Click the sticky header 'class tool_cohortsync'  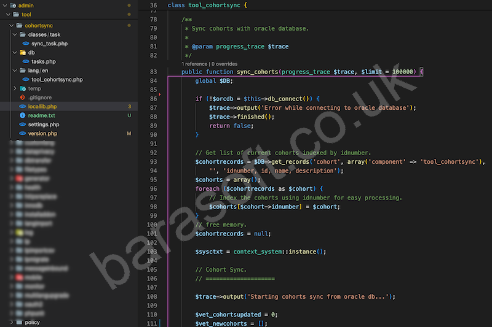click(x=207, y=6)
